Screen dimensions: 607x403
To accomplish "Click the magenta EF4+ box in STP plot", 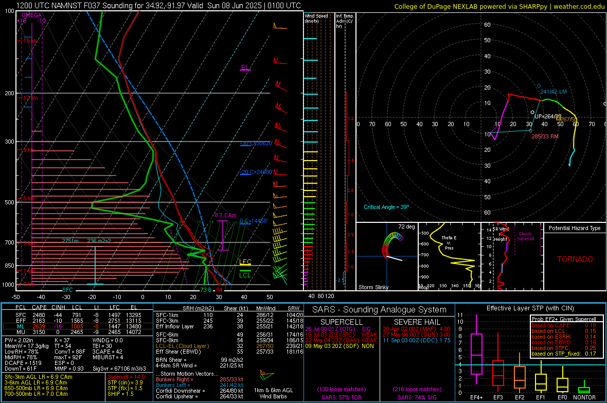I will (x=476, y=354).
